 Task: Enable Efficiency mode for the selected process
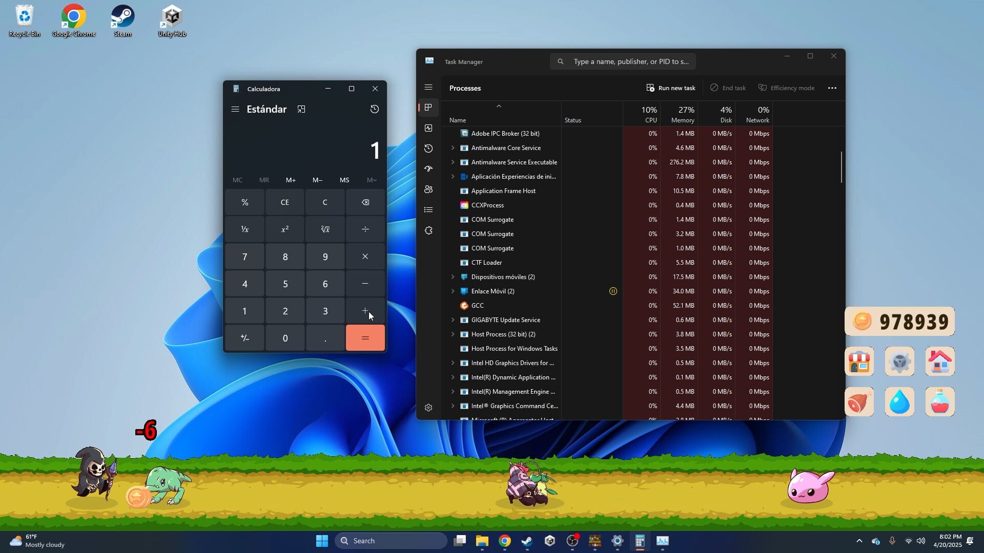787,88
